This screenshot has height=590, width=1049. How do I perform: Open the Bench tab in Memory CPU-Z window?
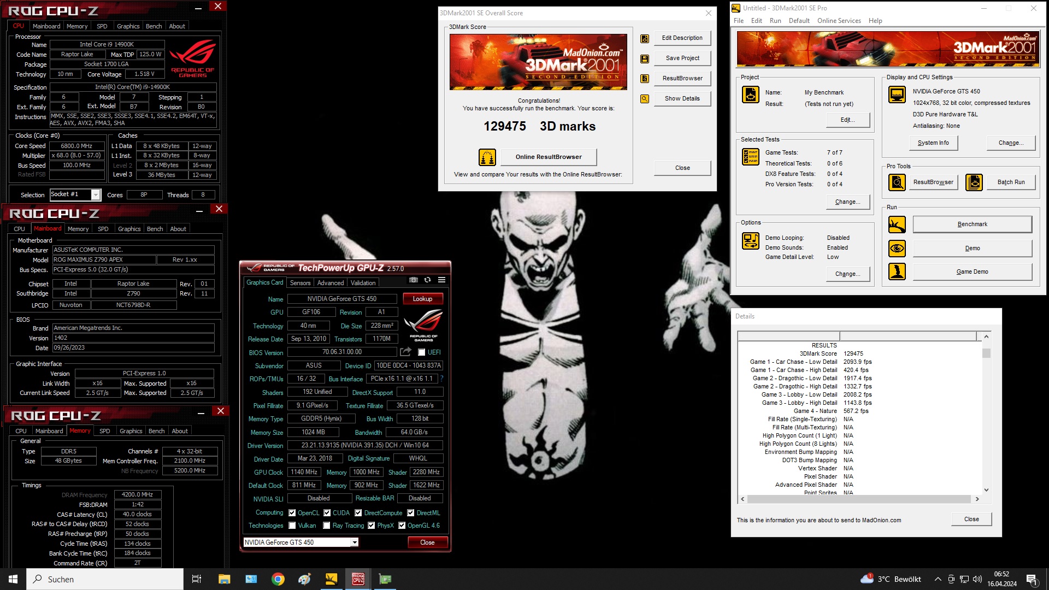(x=156, y=431)
